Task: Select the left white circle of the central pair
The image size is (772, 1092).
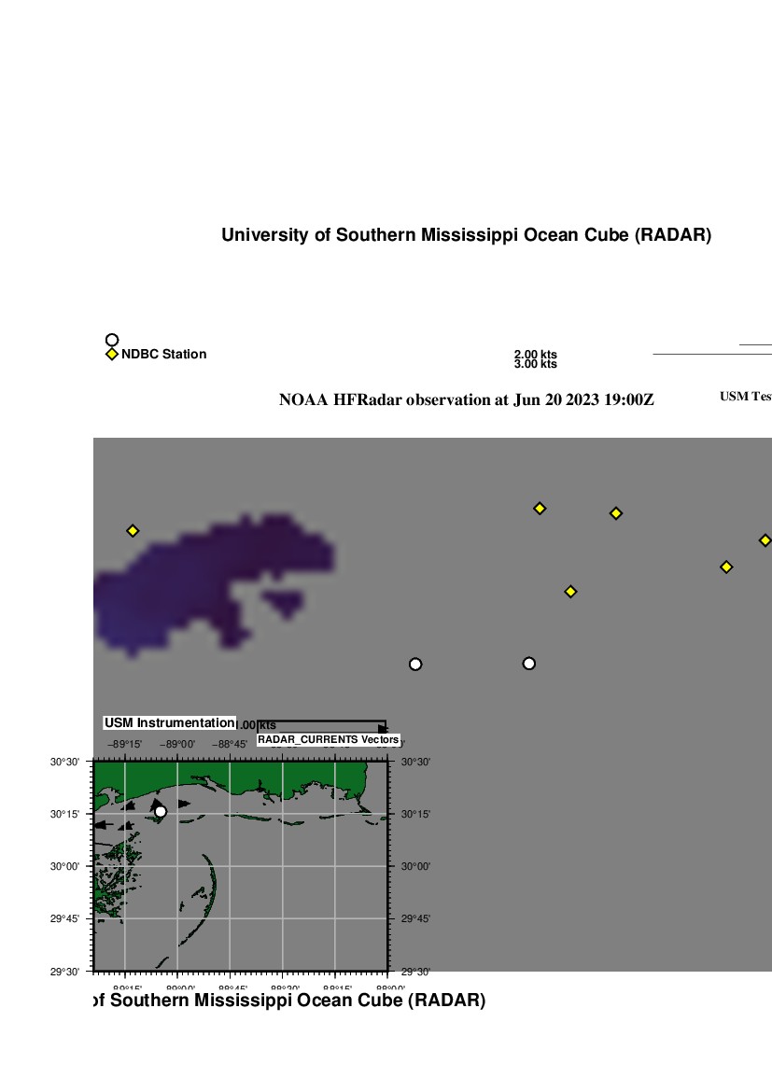Action: point(415,665)
